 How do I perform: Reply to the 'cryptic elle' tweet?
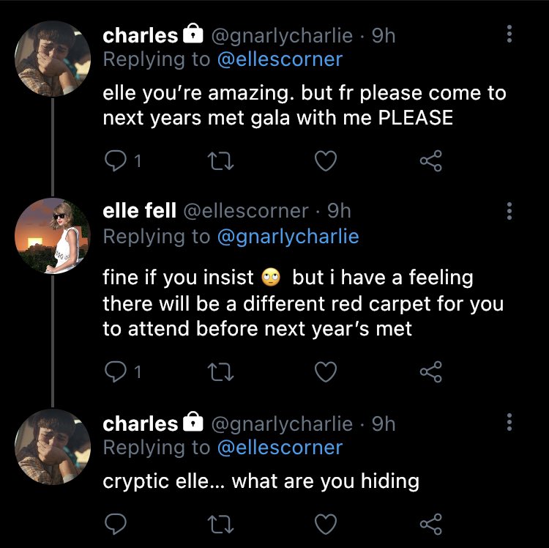click(x=115, y=524)
